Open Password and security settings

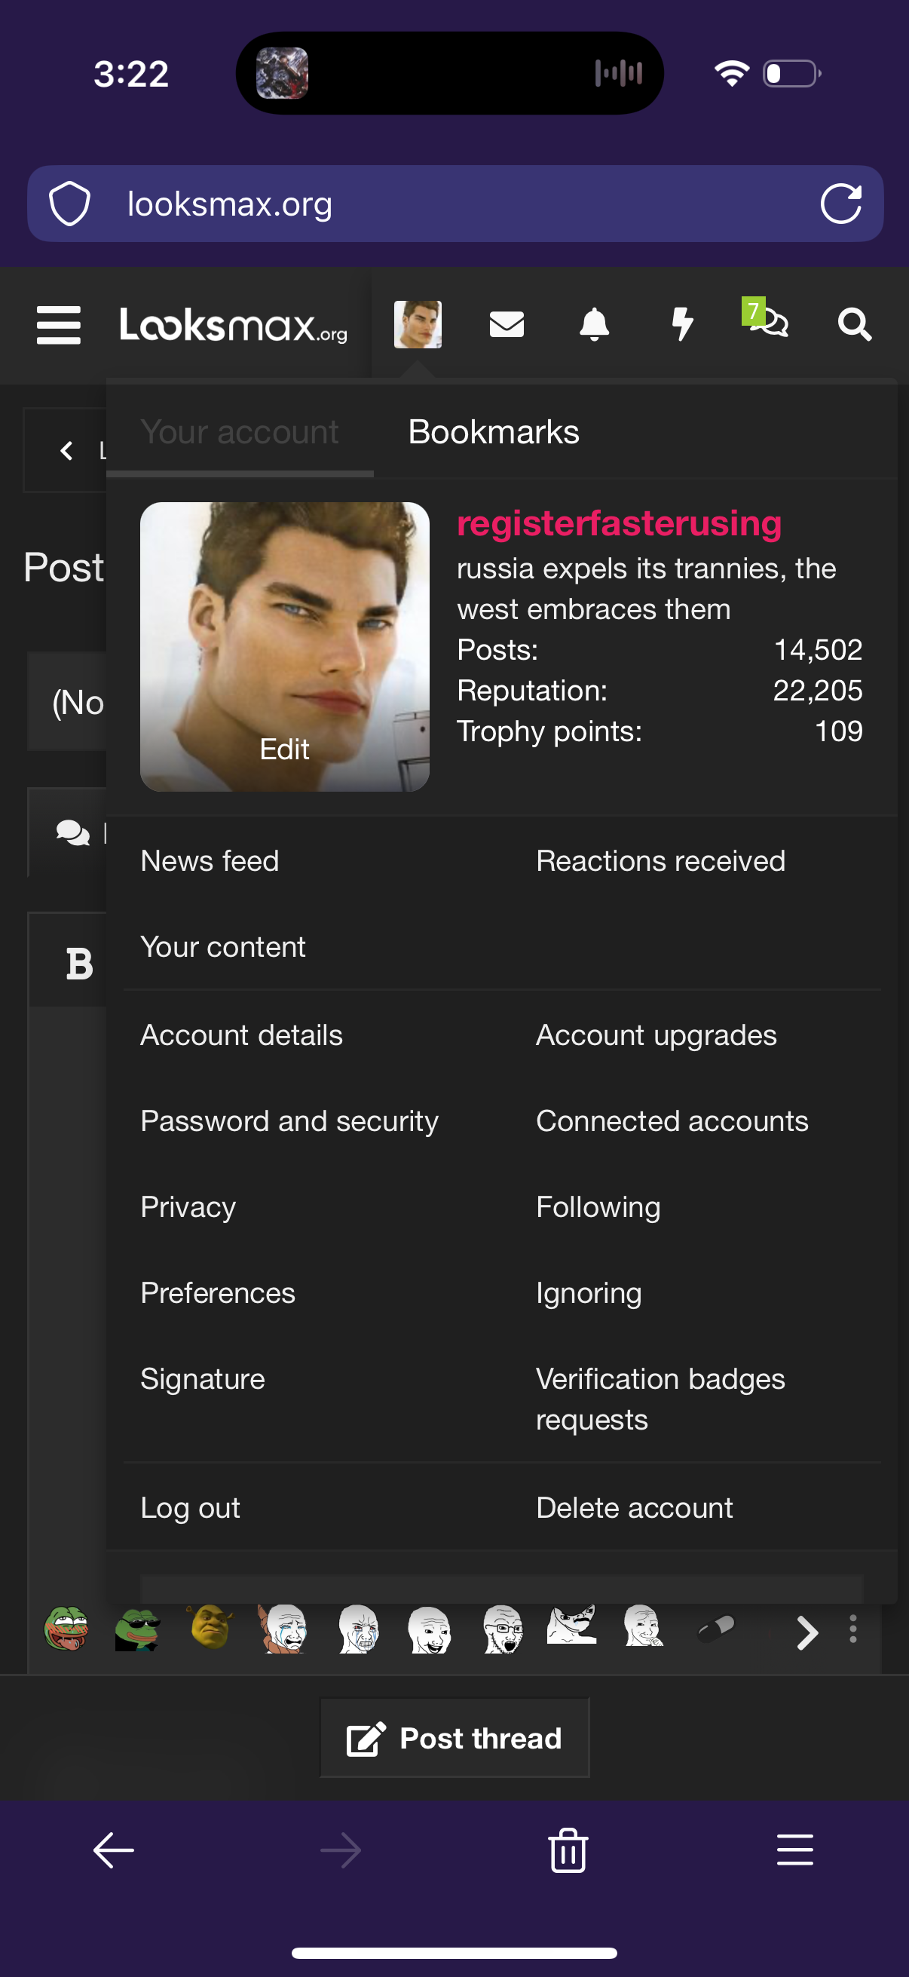click(289, 1121)
